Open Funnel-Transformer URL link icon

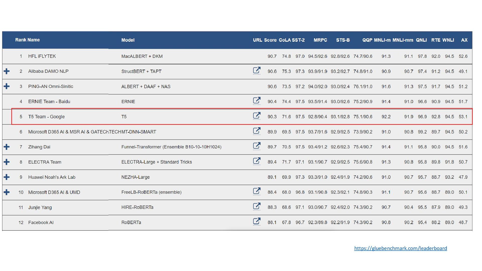[x=257, y=146]
